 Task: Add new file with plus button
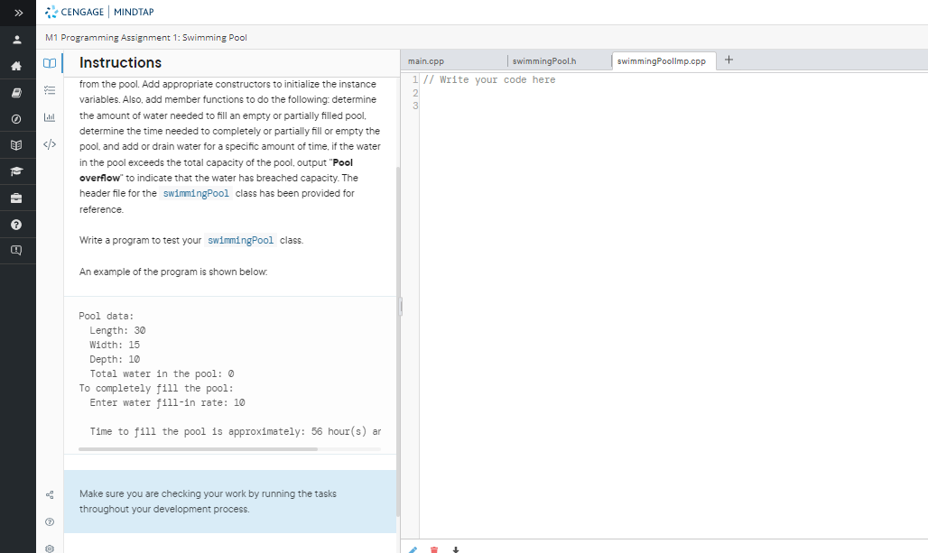click(728, 60)
